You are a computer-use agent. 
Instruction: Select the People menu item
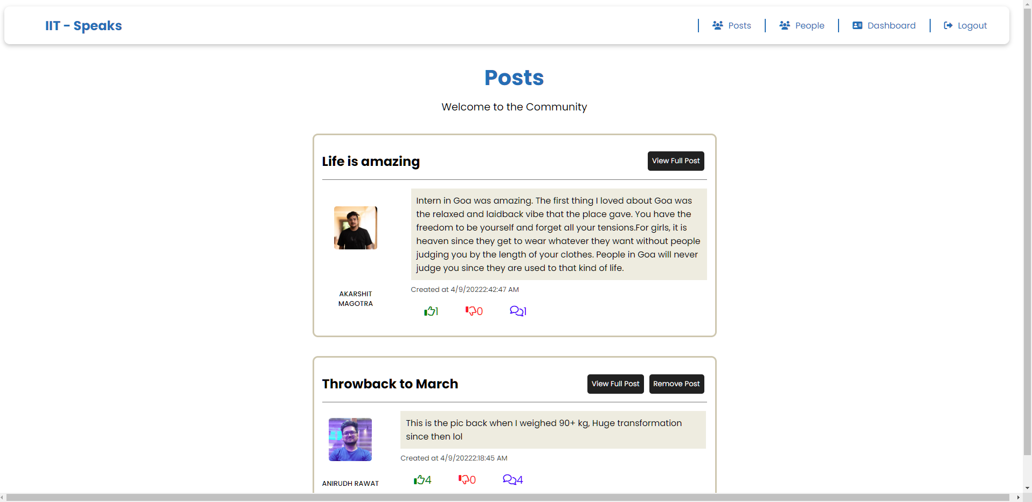click(809, 25)
